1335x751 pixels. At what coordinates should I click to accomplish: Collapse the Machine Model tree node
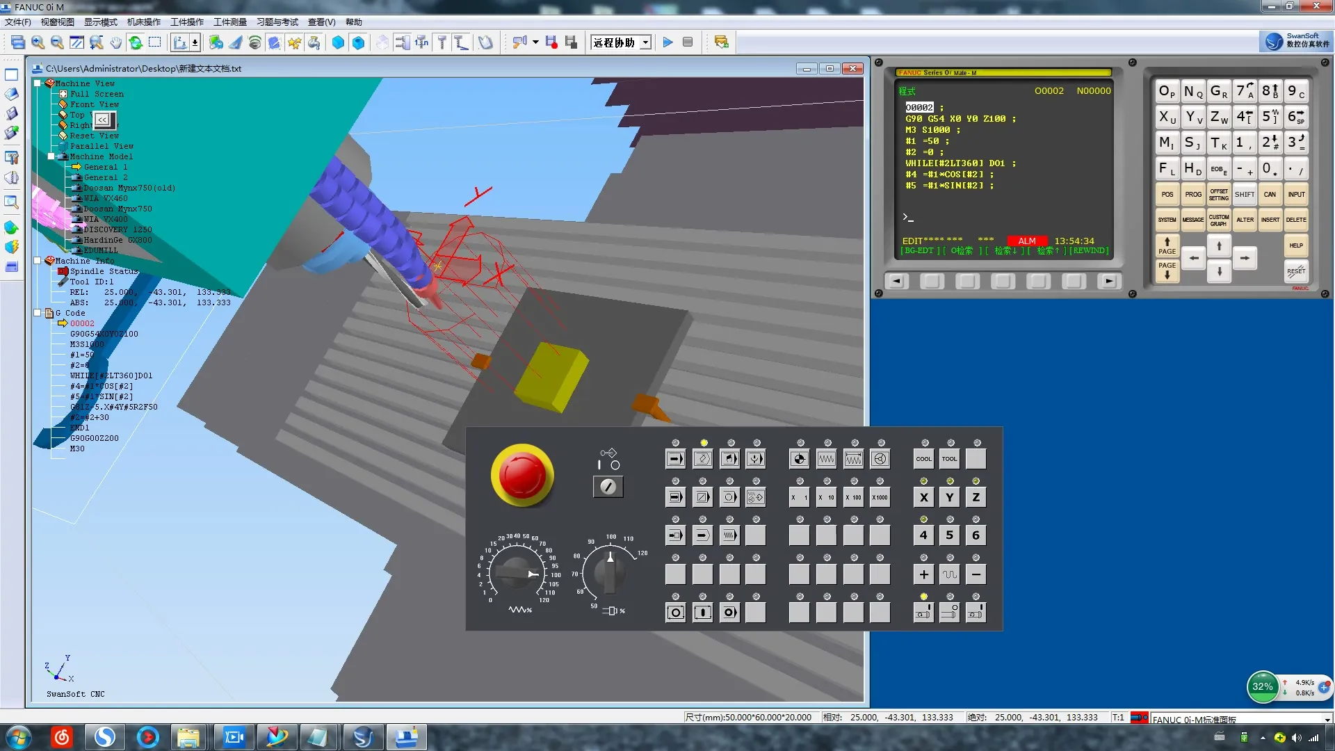(x=51, y=156)
